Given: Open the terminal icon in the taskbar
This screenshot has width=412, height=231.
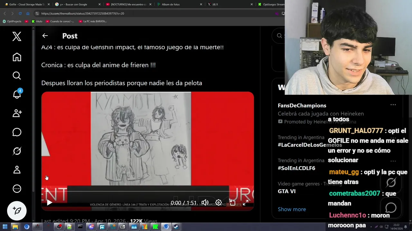Looking at the screenshot, I should pos(80,227).
